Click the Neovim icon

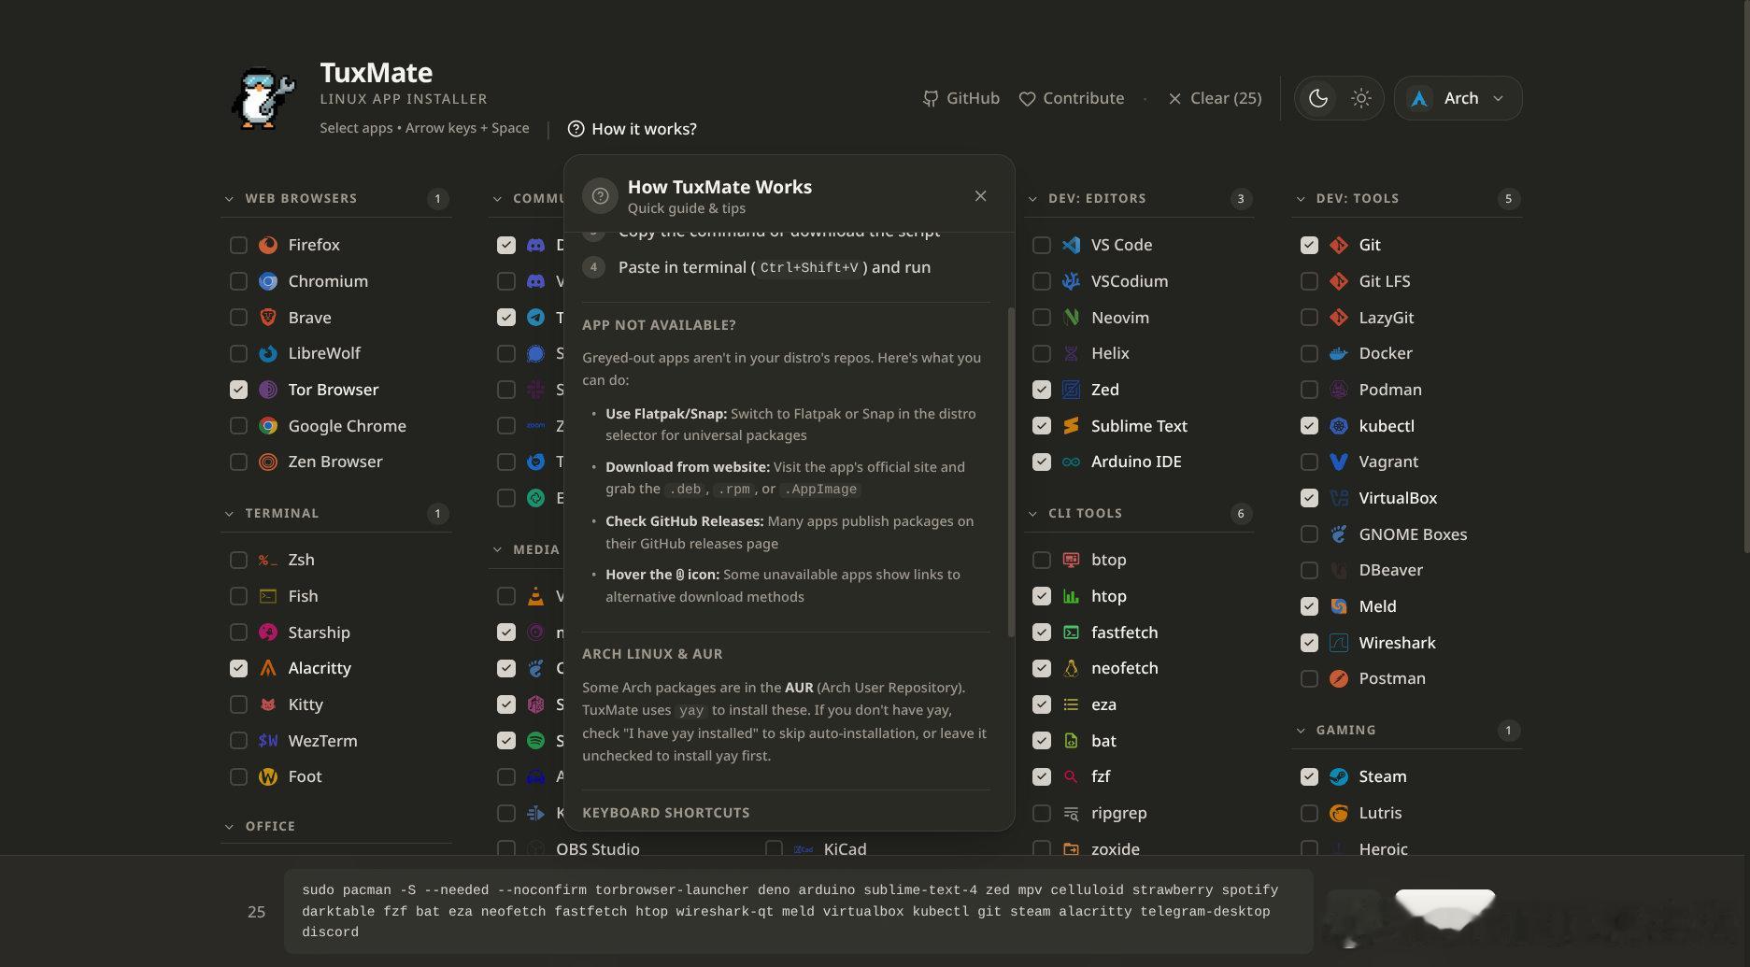[x=1072, y=318]
